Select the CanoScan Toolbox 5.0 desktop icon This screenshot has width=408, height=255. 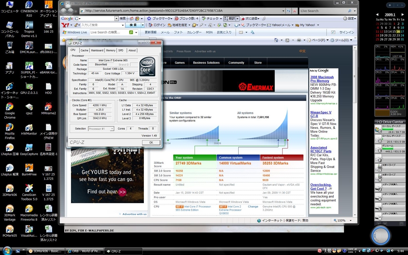(29, 193)
